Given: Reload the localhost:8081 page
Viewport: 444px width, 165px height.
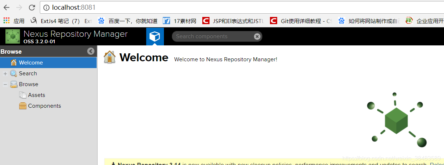Looking at the screenshot, I should point(32,8).
